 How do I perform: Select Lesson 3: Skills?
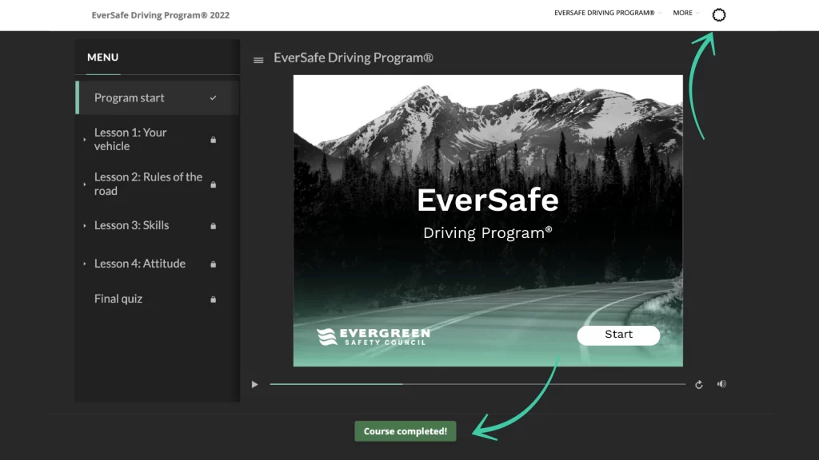[x=158, y=225]
